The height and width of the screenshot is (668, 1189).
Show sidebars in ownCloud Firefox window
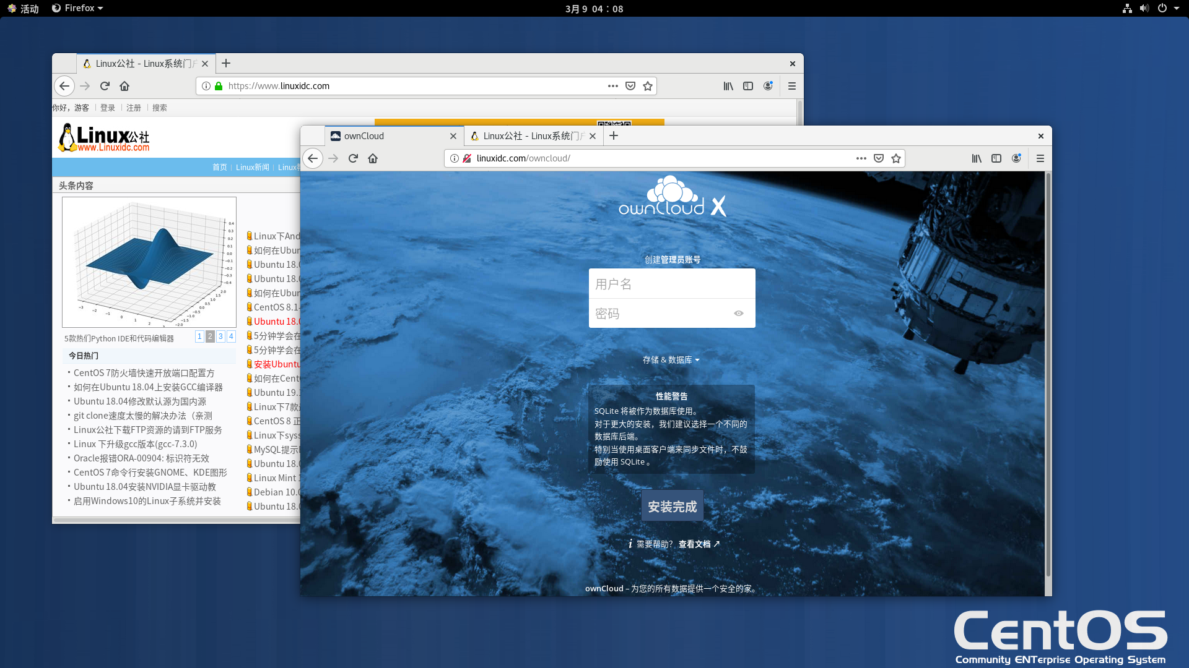996,158
